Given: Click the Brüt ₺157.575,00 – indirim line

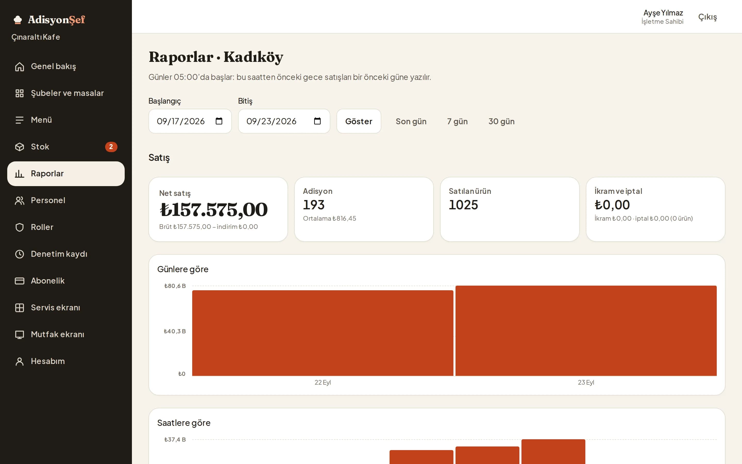Looking at the screenshot, I should 208,227.
